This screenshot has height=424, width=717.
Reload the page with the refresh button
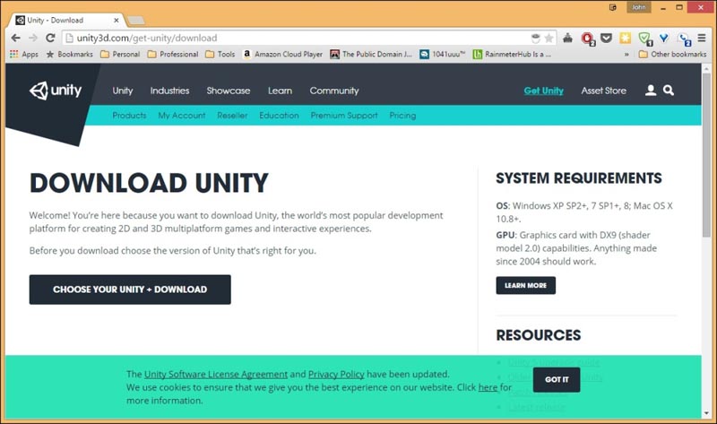50,39
